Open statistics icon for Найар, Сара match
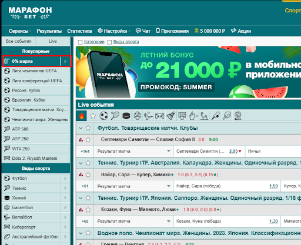Image resolution: width=301 pixels, height=245 pixels. click(x=81, y=174)
